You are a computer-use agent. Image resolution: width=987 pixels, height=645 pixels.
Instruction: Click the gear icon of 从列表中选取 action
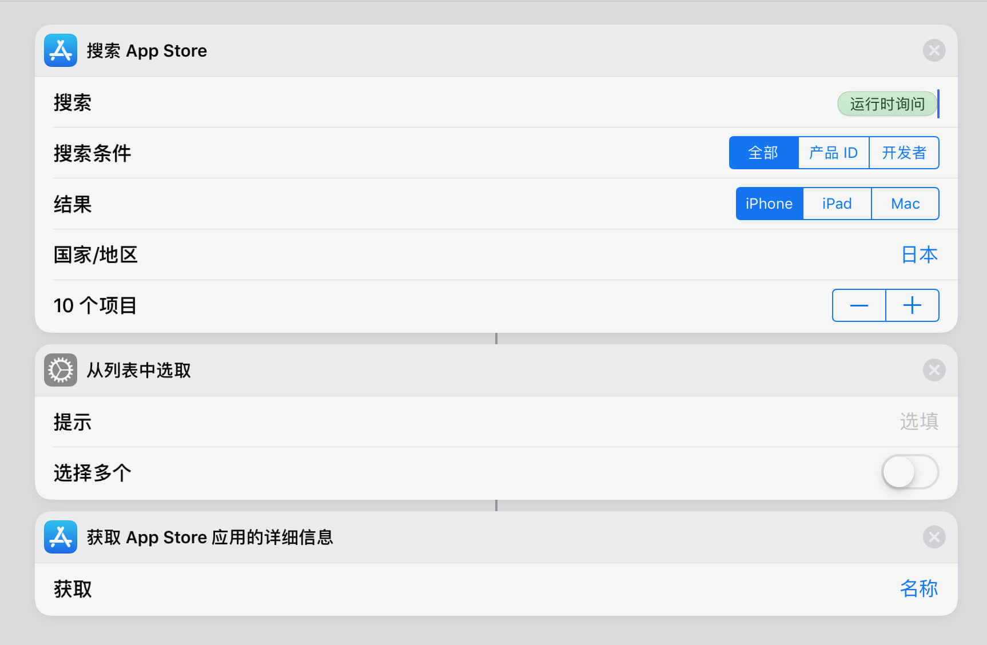pyautogui.click(x=61, y=370)
